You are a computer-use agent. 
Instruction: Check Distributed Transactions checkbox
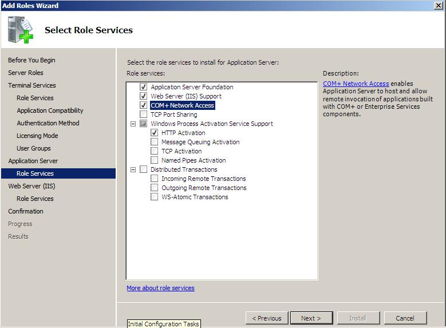(143, 169)
